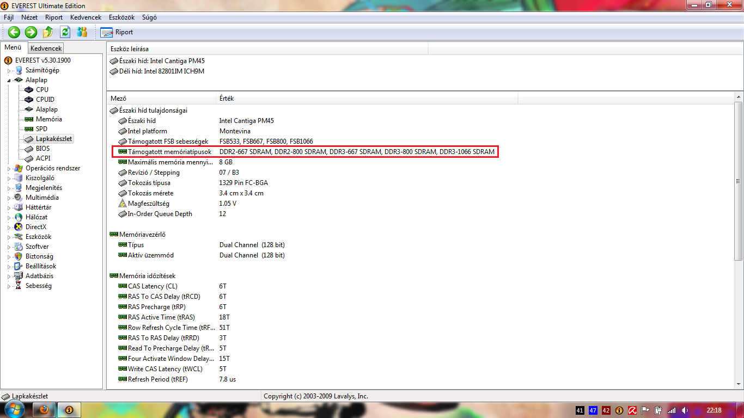Select the SPD item in tree
The image size is (744, 418).
tap(41, 129)
